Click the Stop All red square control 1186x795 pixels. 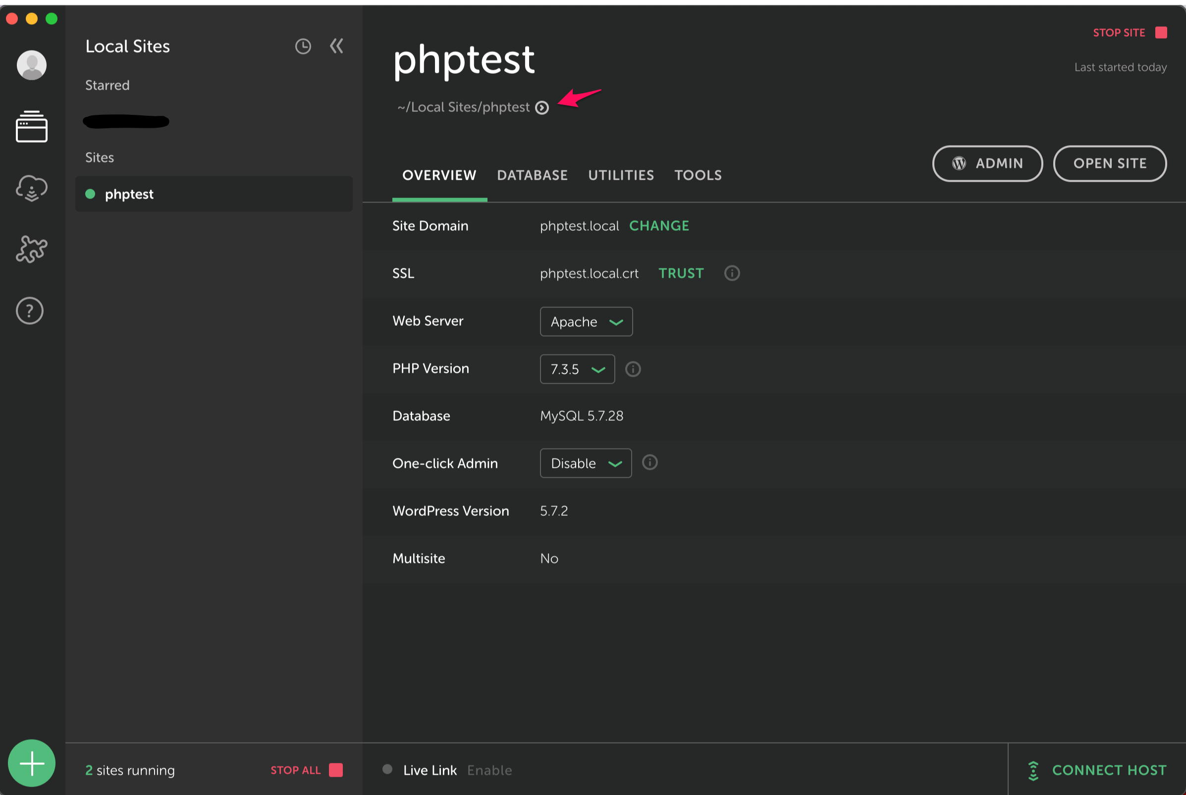click(x=336, y=770)
